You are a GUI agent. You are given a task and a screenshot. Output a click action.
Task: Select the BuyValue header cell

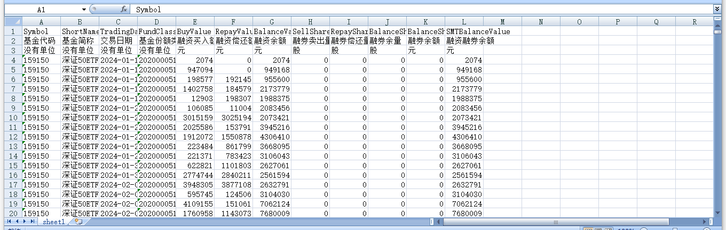point(195,31)
